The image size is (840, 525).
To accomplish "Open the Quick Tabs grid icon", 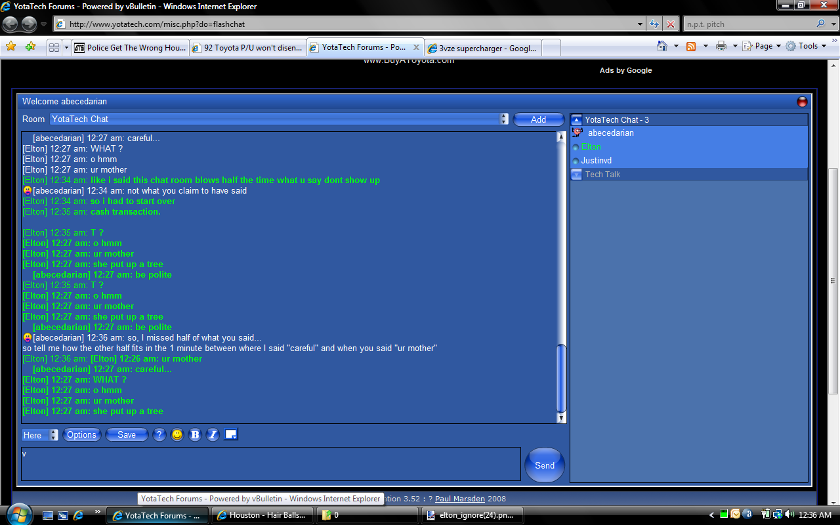I will (x=54, y=47).
